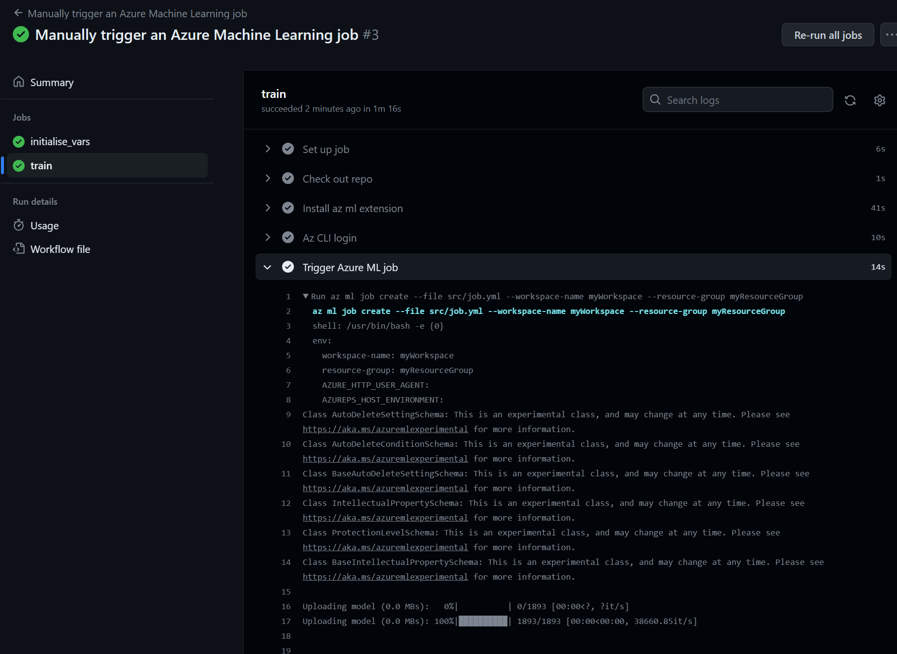897x654 pixels.
Task: Expand the Set up job step
Action: pyautogui.click(x=267, y=149)
